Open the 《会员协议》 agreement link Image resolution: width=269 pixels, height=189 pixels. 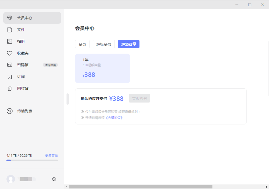click(x=114, y=117)
